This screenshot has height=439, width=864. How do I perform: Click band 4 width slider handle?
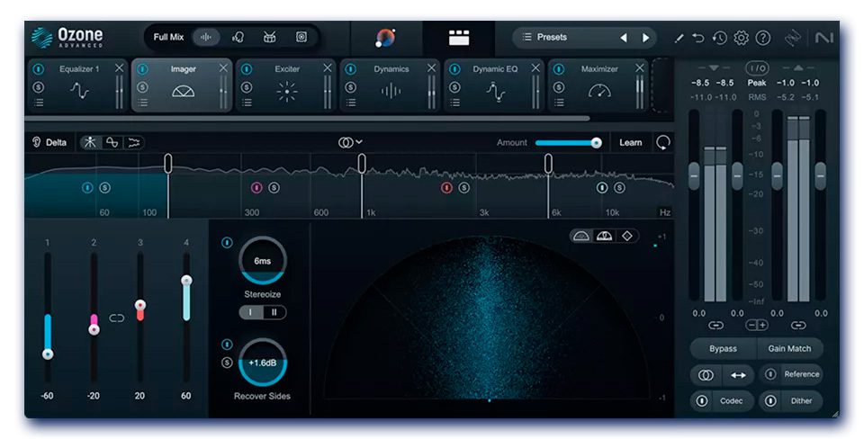click(x=187, y=281)
